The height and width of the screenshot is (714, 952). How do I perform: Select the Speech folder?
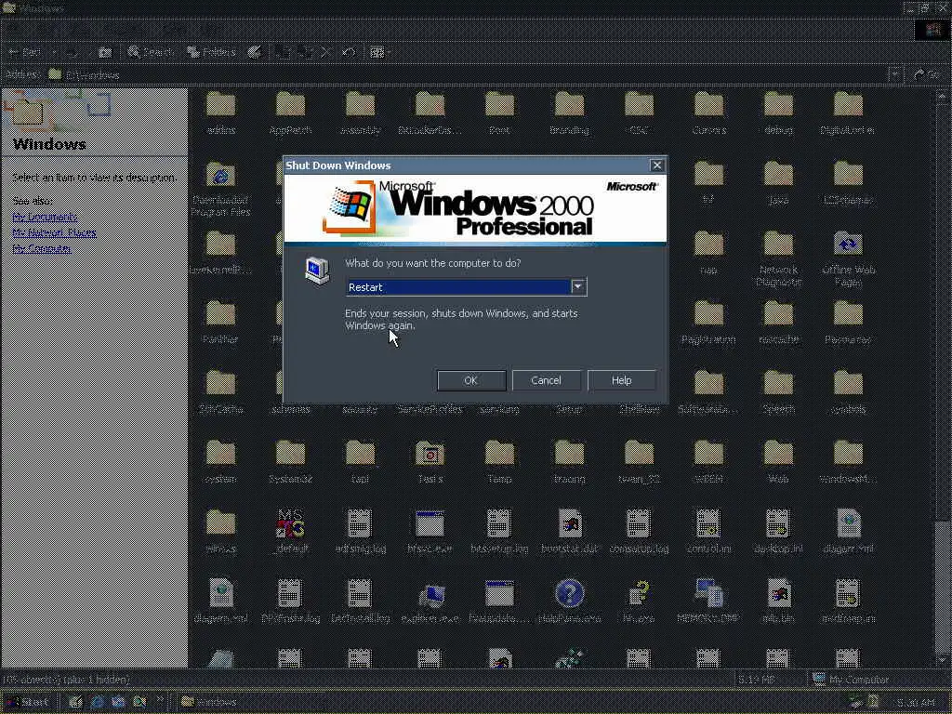(x=778, y=392)
